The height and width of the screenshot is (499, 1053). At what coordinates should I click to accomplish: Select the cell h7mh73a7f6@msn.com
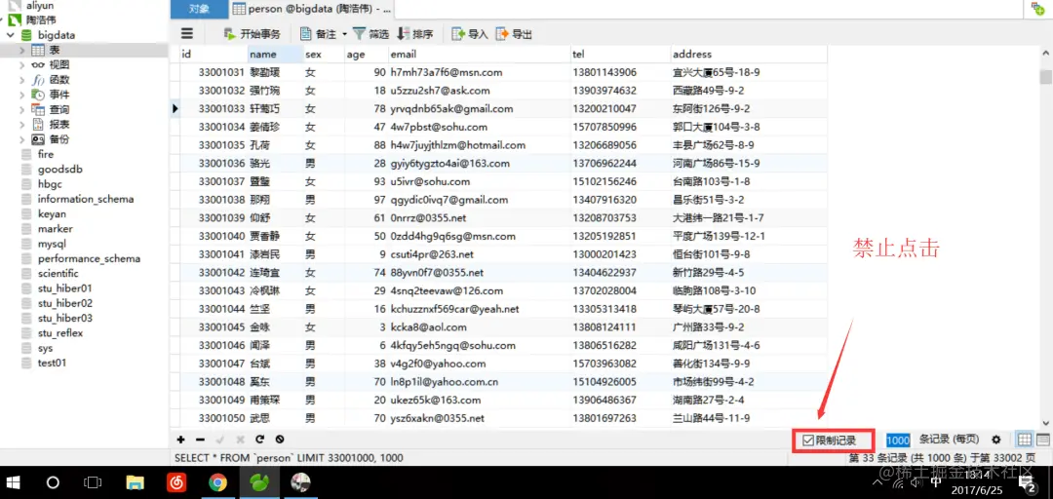[480, 72]
